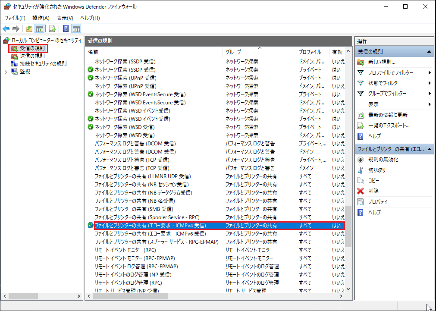Open the ファイル(F) menu
This screenshot has height=311, width=436.
15,18
